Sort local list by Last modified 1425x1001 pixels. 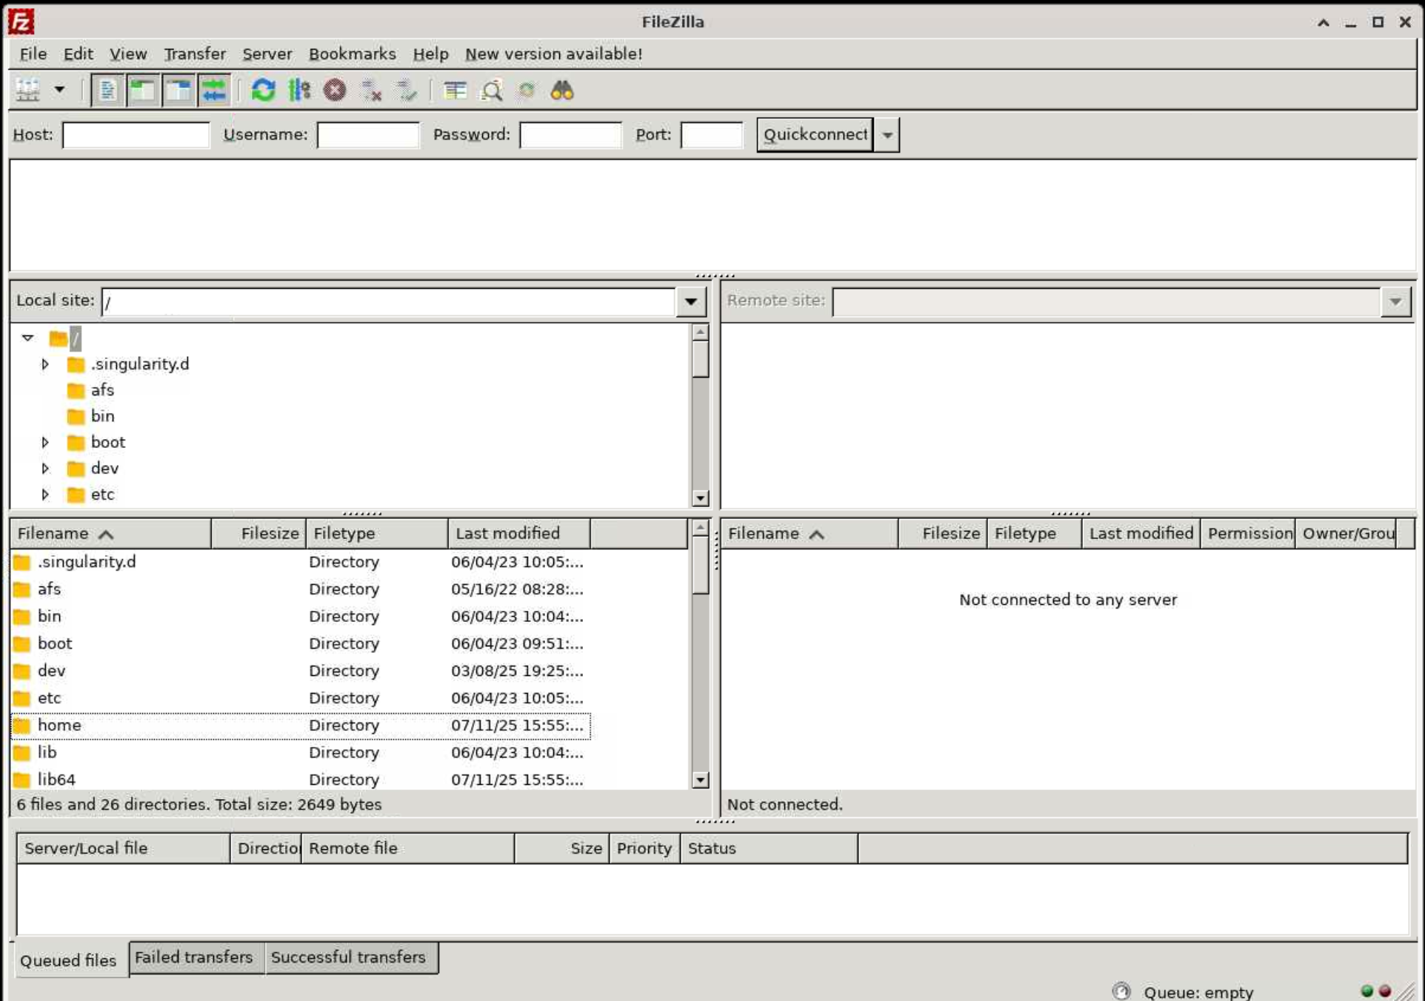pyautogui.click(x=519, y=533)
